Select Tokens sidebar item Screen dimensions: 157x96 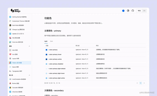(x=20, y=63)
